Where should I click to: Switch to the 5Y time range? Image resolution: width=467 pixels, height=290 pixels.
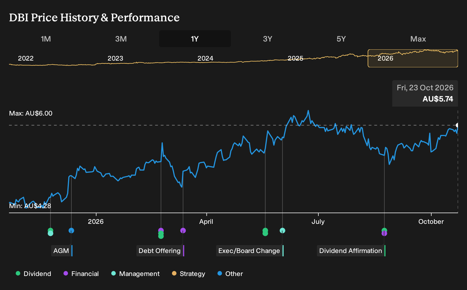coord(341,39)
